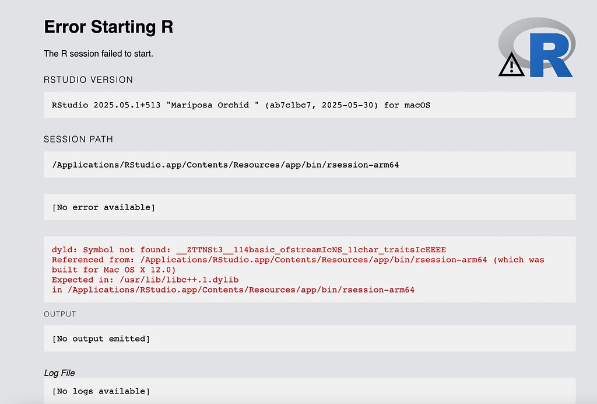The width and height of the screenshot is (597, 404).
Task: Click the RSTUDIO VERSION section heading
Action: 88,79
